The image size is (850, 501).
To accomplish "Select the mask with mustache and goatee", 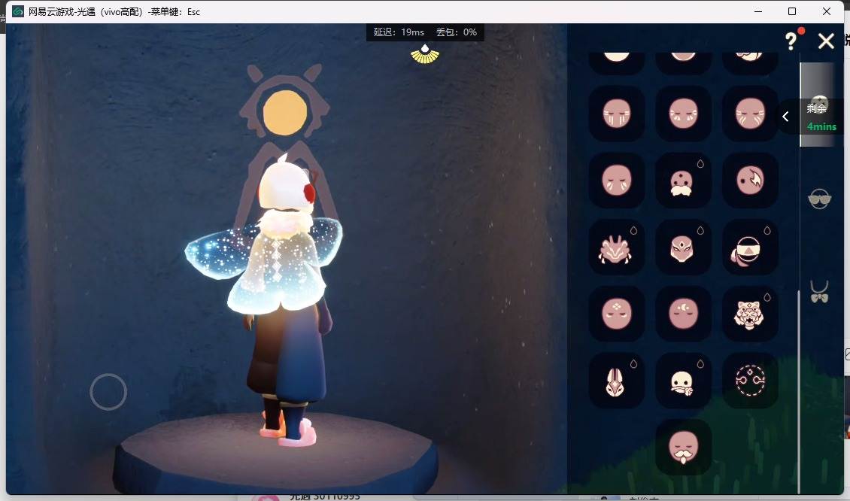I will (x=683, y=447).
